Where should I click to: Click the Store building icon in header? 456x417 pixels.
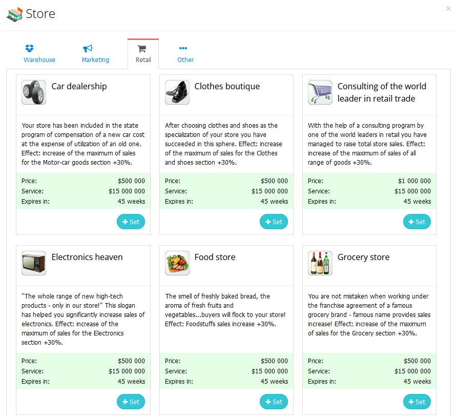tap(14, 14)
